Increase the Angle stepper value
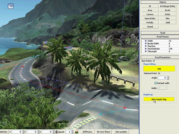The width and height of the screenshot is (179, 134). (x=168, y=77)
